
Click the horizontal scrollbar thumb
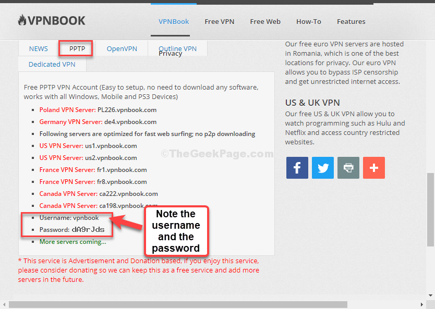(x=178, y=304)
